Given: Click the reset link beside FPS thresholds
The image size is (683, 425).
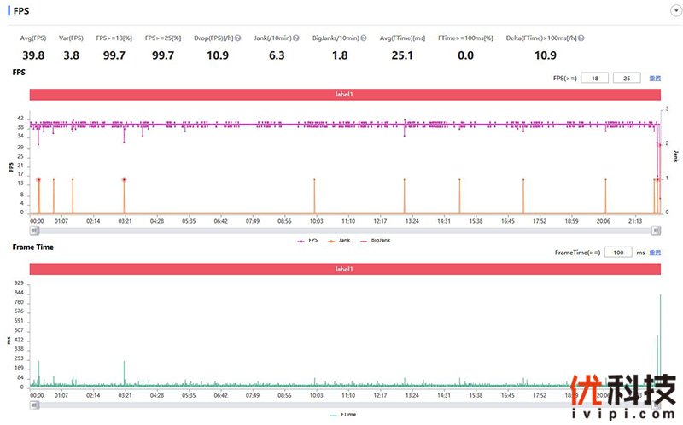Looking at the screenshot, I should coord(656,78).
